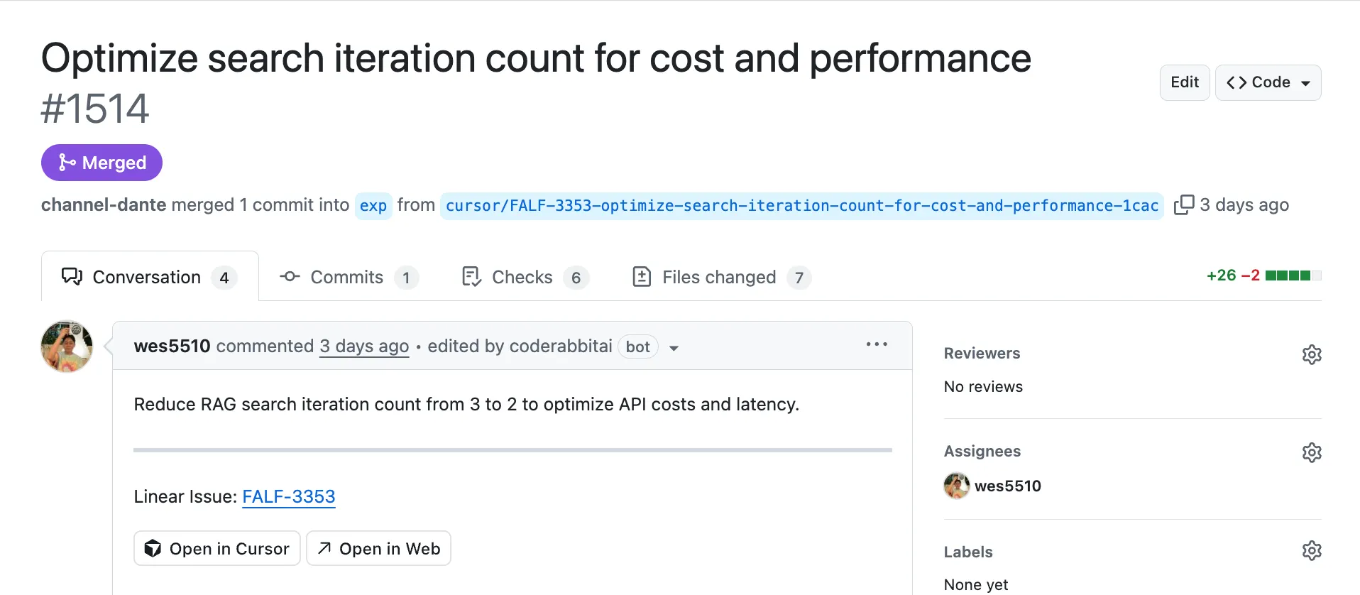Image resolution: width=1360 pixels, height=595 pixels.
Task: Click the diffstat bar showing +26 −2
Action: pos(1263,275)
